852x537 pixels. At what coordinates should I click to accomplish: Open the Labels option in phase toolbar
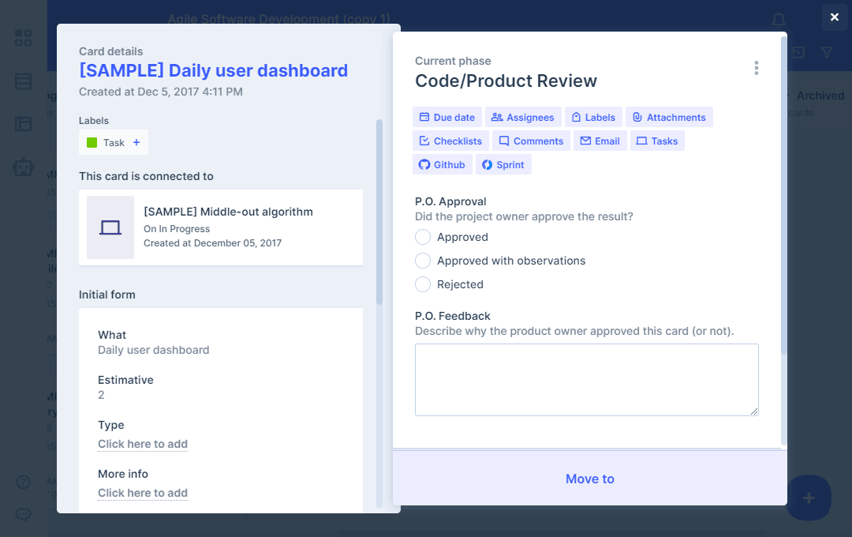pyautogui.click(x=592, y=118)
